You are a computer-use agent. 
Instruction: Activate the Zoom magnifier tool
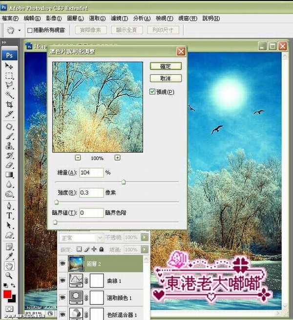coord(9,276)
